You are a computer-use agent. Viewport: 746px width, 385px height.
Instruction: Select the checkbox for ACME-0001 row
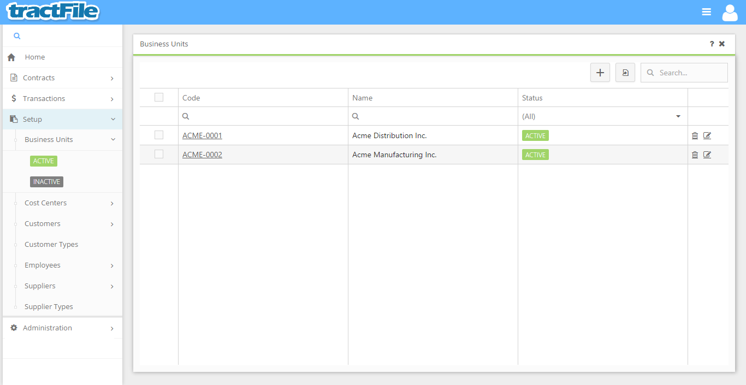coord(159,135)
